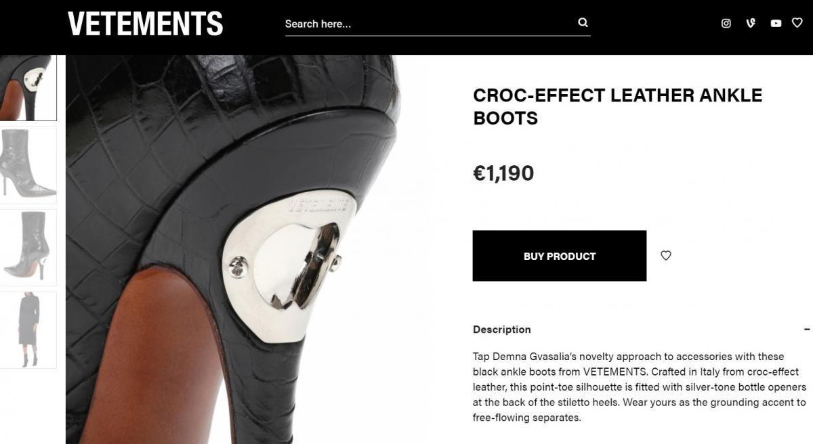This screenshot has height=444, width=813.
Task: Open the YouTube channel icon
Action: pyautogui.click(x=776, y=23)
